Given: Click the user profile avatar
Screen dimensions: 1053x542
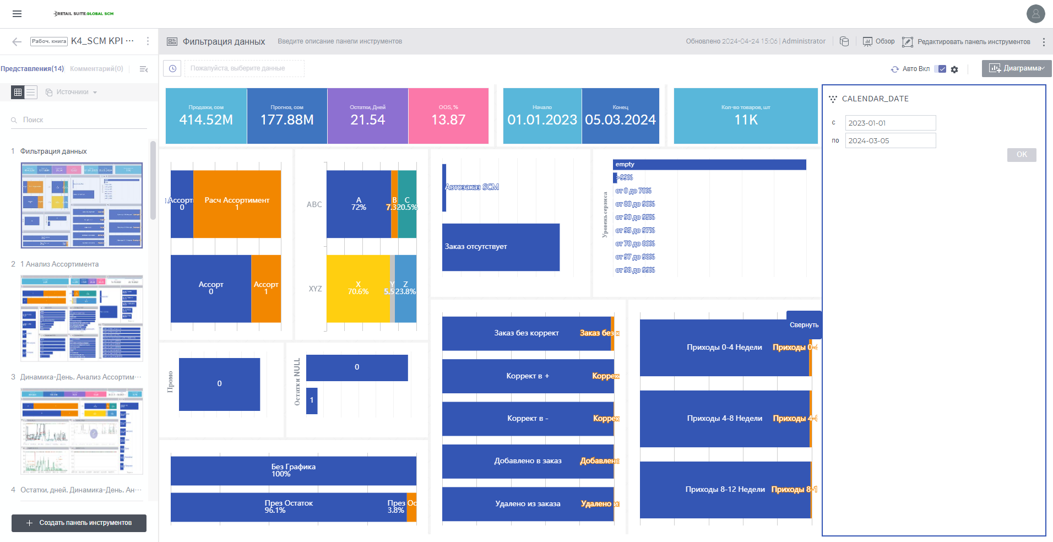Looking at the screenshot, I should pyautogui.click(x=1035, y=14).
